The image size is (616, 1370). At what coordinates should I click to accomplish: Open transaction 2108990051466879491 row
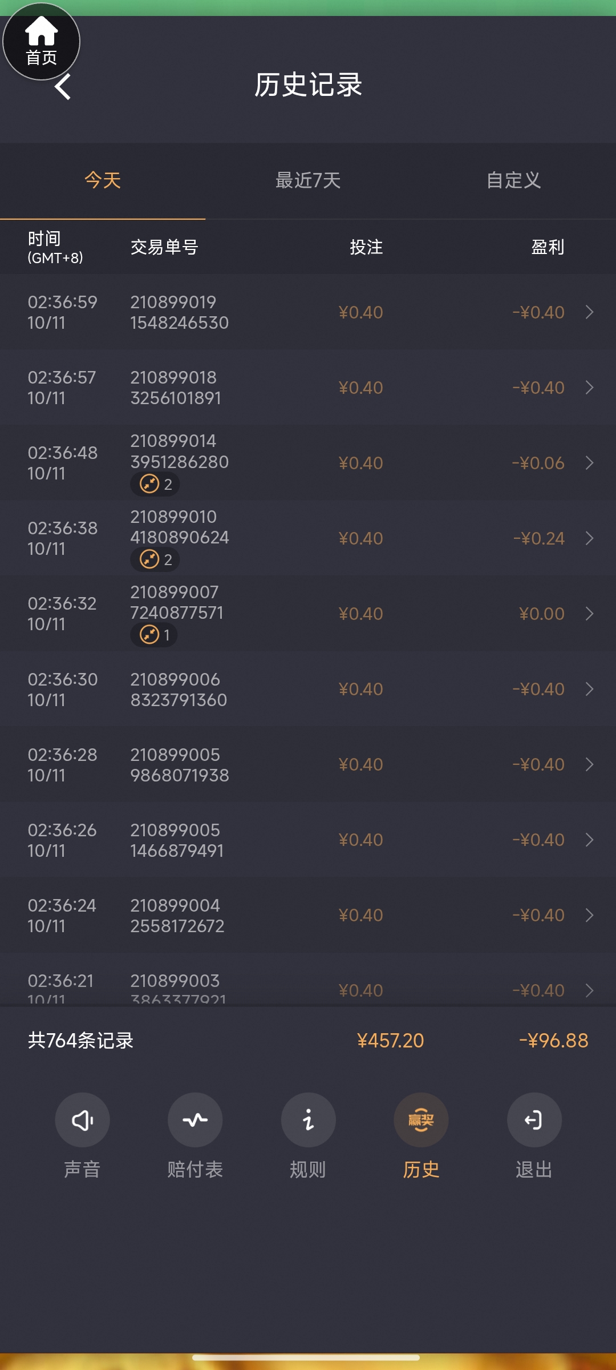tap(308, 840)
